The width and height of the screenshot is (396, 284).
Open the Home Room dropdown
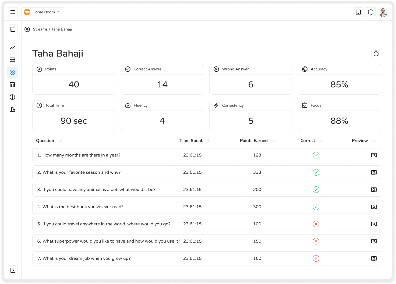(43, 12)
